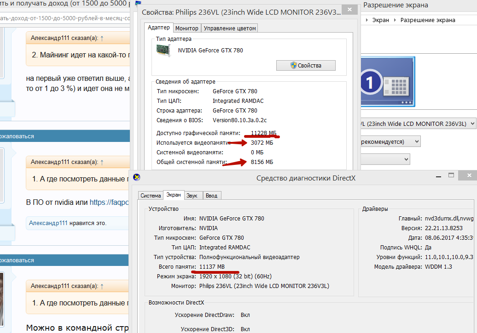
Task: Expand breadcrumb arrow before Разрешение экрана
Action: [395, 20]
